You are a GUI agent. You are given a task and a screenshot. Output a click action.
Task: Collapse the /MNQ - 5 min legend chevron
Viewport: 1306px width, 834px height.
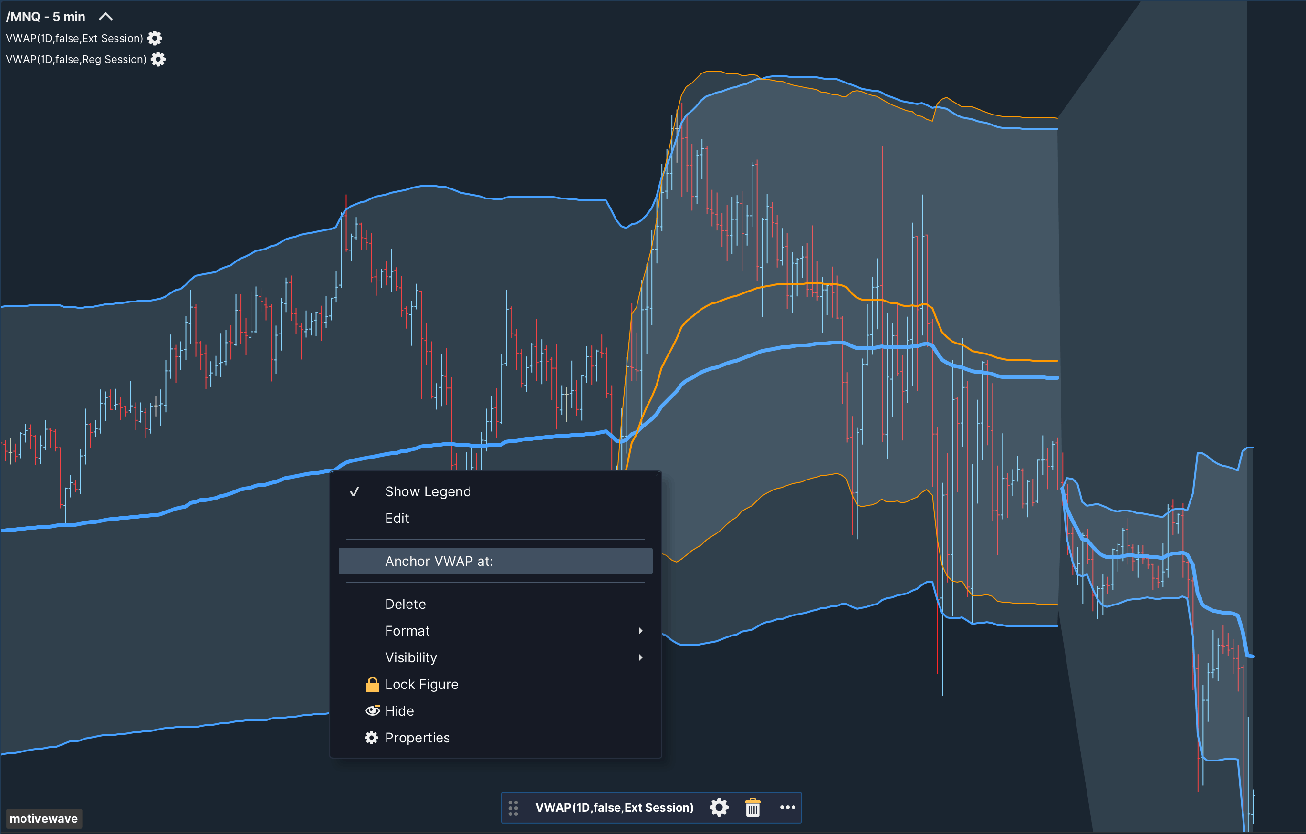106,16
